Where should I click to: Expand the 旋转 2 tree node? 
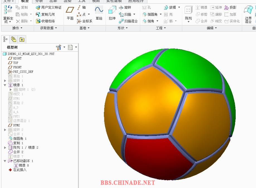coord(5,130)
